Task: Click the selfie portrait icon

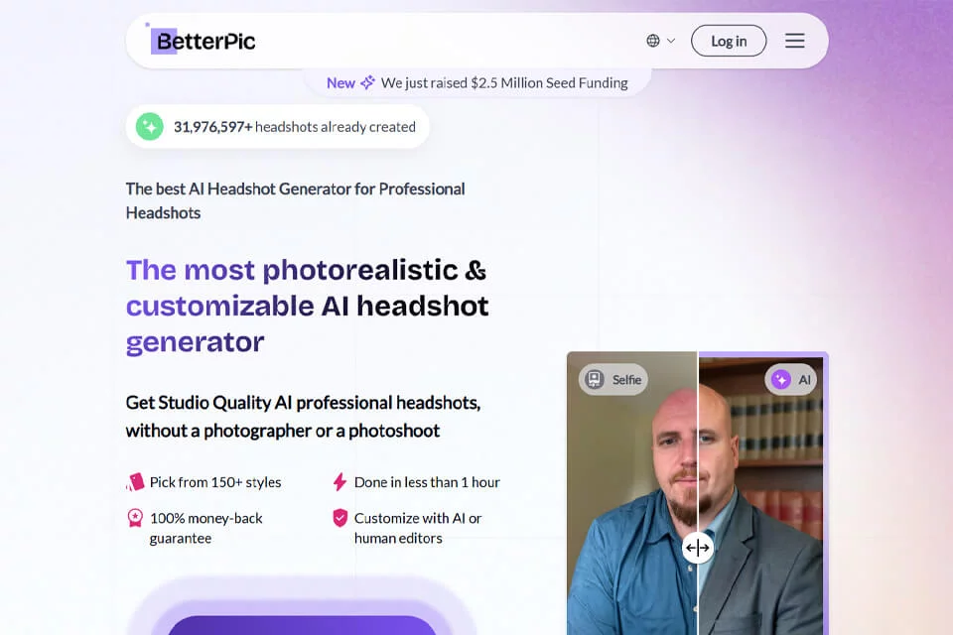Action: (x=595, y=379)
